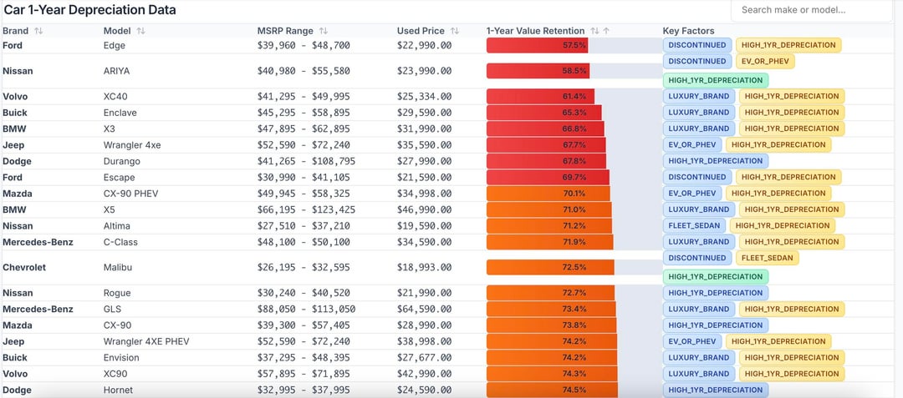Select the EV_OR_PHEV tag on Nissan ARIYA
This screenshot has width=903, height=398.
(x=765, y=61)
